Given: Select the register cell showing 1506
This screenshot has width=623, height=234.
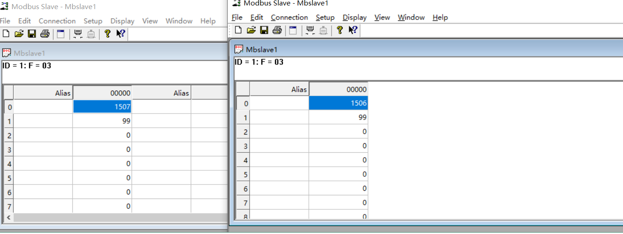Looking at the screenshot, I should tap(338, 103).
